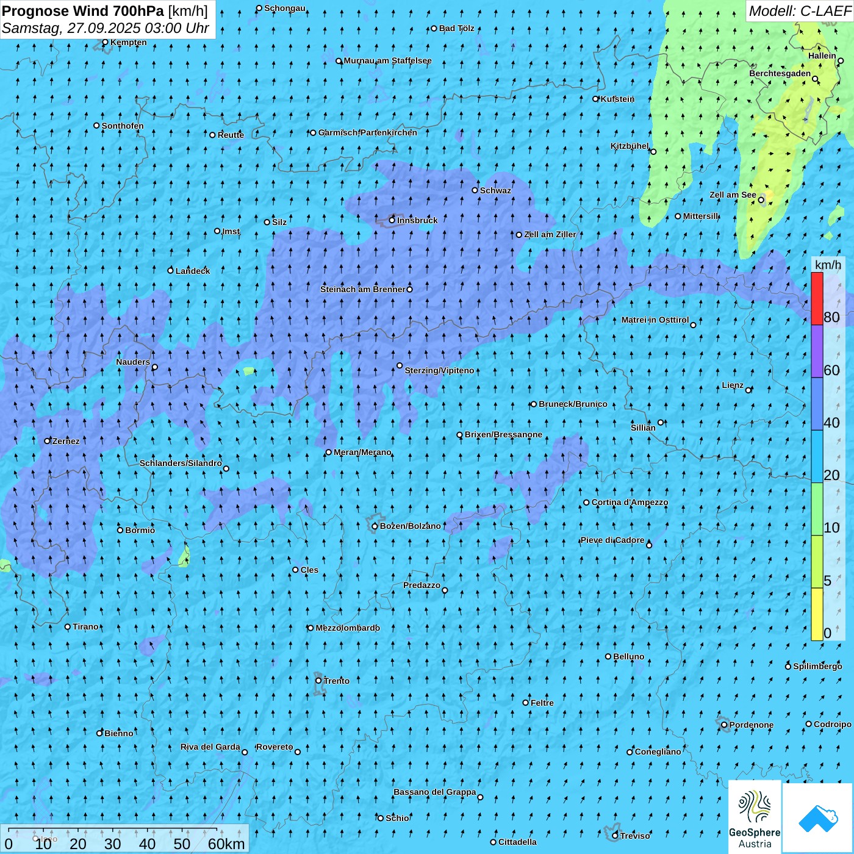Click the 'Garmisch-Partenkirchen' label
The height and width of the screenshot is (854, 854).
[x=368, y=132]
